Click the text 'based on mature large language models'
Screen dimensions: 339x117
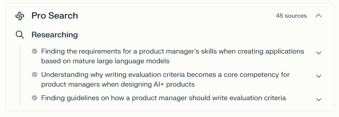point(105,61)
